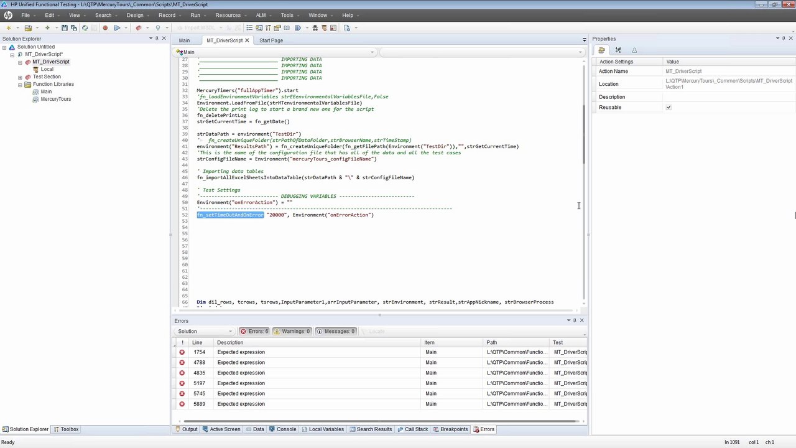The width and height of the screenshot is (796, 448).
Task: Collapse the Solution Untitled node
Action: click(x=4, y=47)
